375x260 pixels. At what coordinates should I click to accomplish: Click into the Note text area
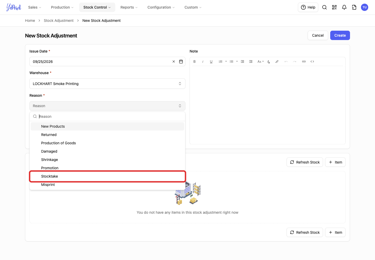267,105
